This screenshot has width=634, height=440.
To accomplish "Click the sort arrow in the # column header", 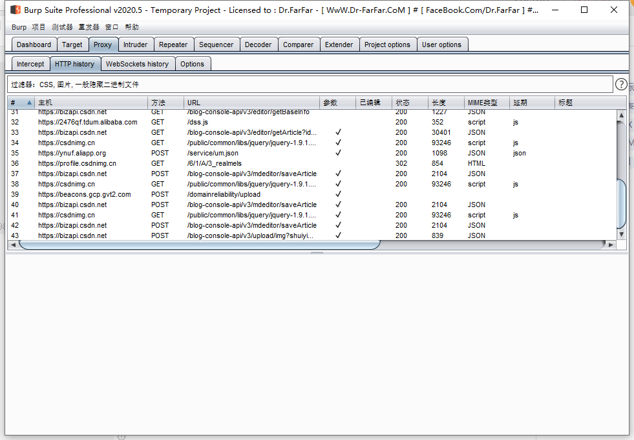I will (29, 103).
